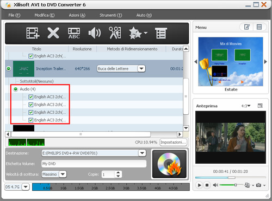Edit menu template pencil icon
Image resolution: width=272 pixels, height=201 pixels.
247,27
